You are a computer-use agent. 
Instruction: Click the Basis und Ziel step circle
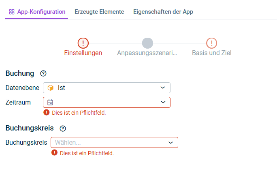click(212, 43)
